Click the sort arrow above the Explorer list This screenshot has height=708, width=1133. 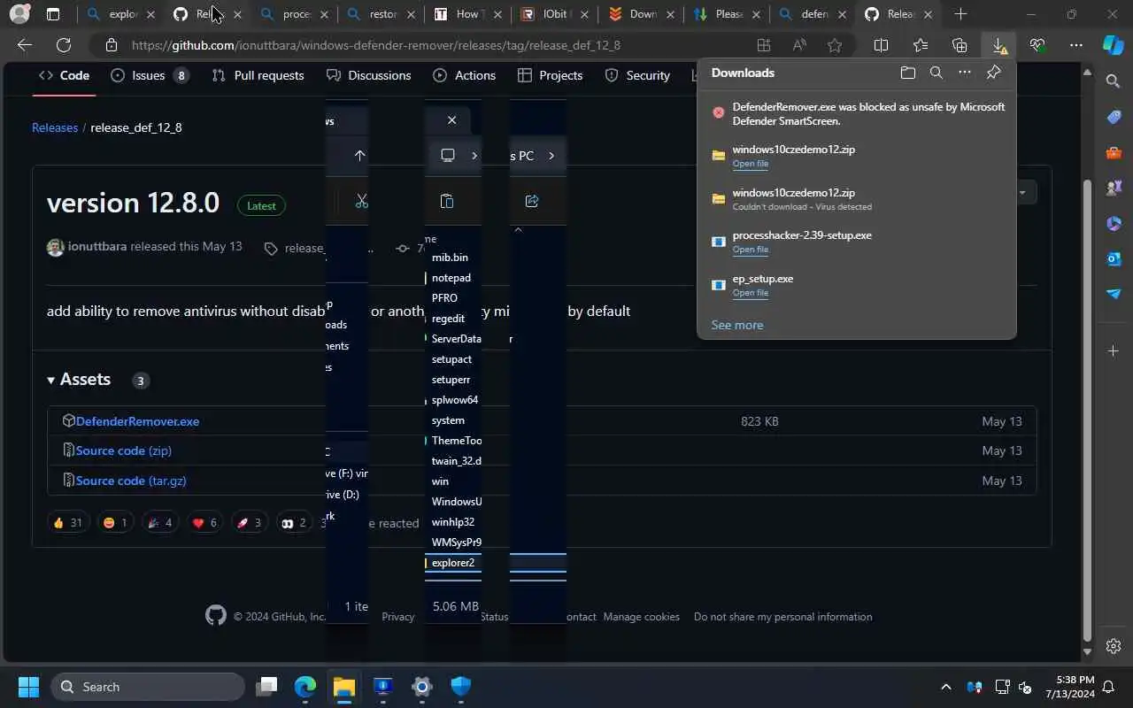(x=519, y=229)
